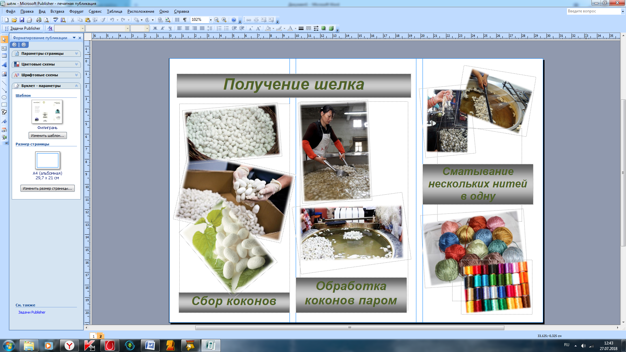Open the font name dropdown
The height and width of the screenshot is (352, 626).
point(127,28)
